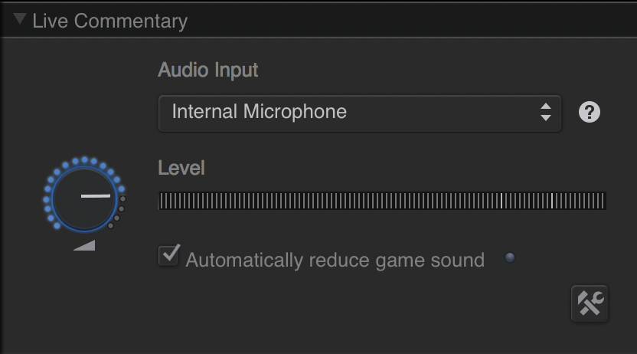Click the left end of the Level meter
This screenshot has height=354, width=637.
162,201
